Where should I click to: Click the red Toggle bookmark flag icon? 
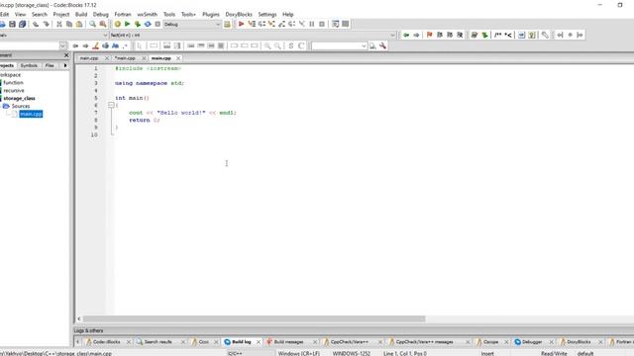429,36
